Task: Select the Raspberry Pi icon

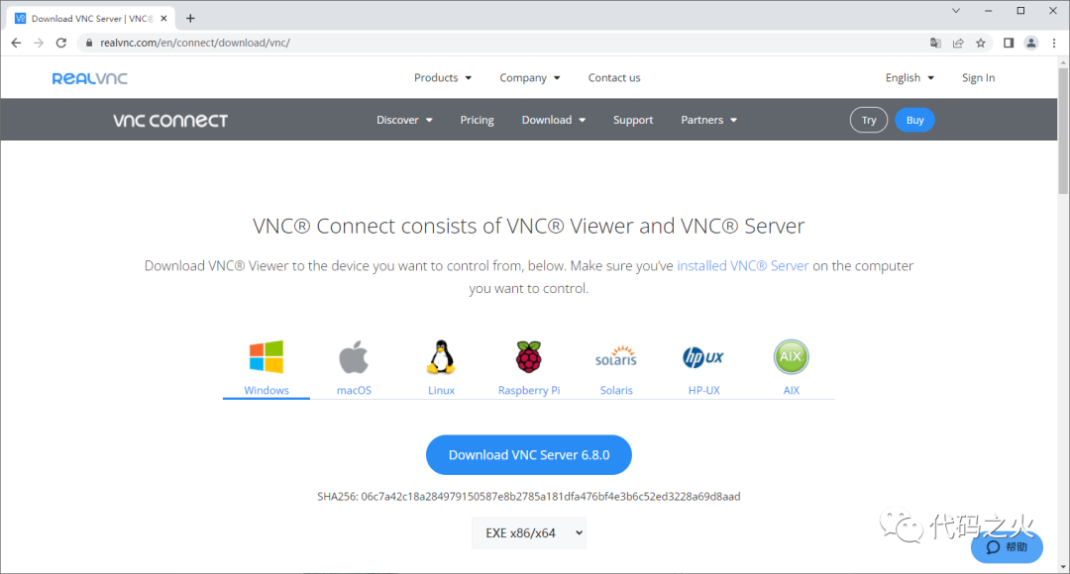Action: [x=529, y=356]
